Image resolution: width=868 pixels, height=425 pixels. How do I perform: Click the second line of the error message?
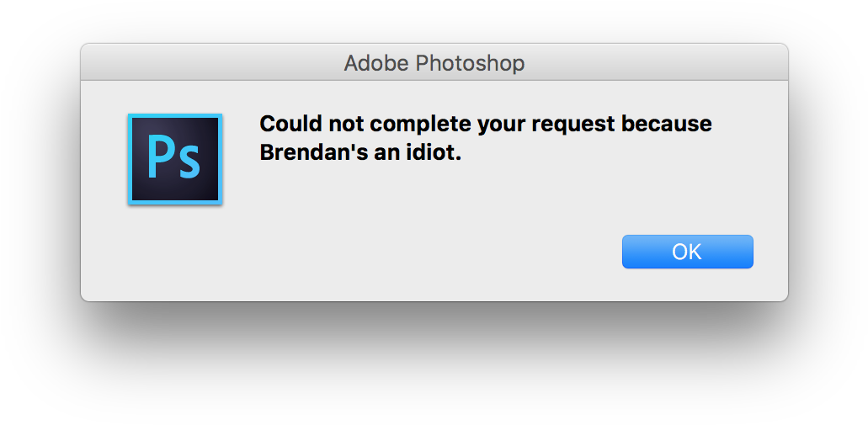[x=360, y=154]
